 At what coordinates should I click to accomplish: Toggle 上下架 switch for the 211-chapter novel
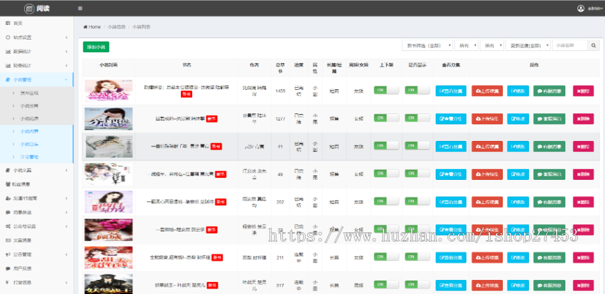coord(387,256)
